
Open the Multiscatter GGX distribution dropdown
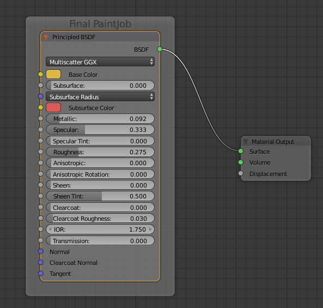[x=100, y=62]
